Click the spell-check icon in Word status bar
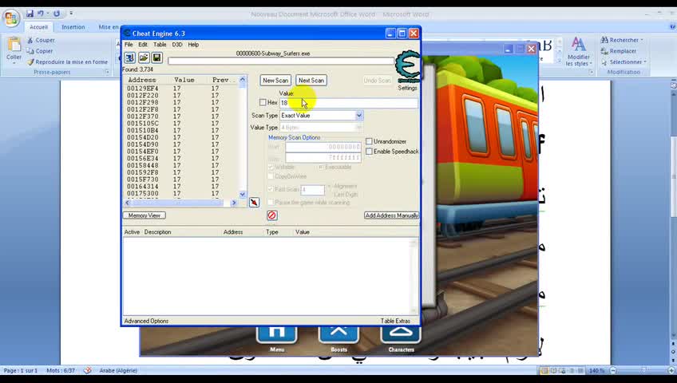677x383 pixels. 88,370
